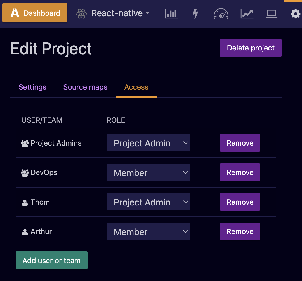Viewport: 302px width, 281px height.
Task: Click the Edit Project heading
Action: (51, 49)
